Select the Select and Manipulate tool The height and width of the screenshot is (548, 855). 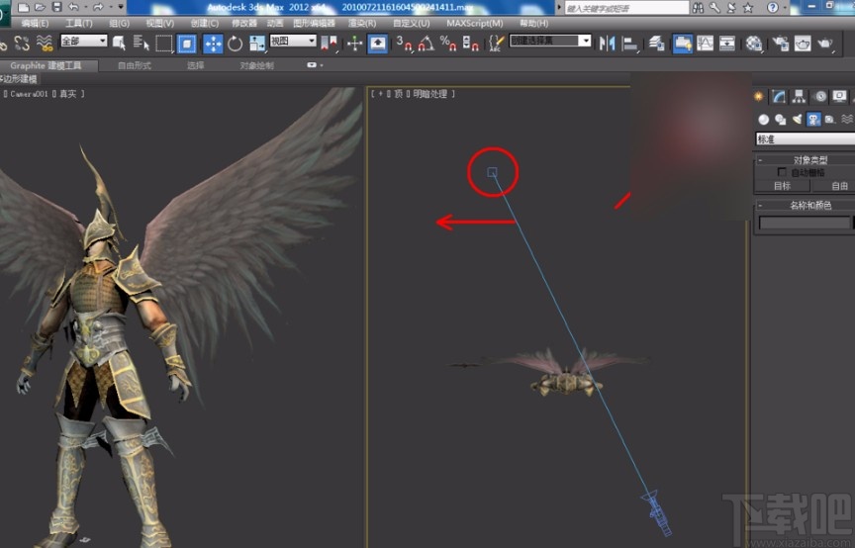click(355, 44)
